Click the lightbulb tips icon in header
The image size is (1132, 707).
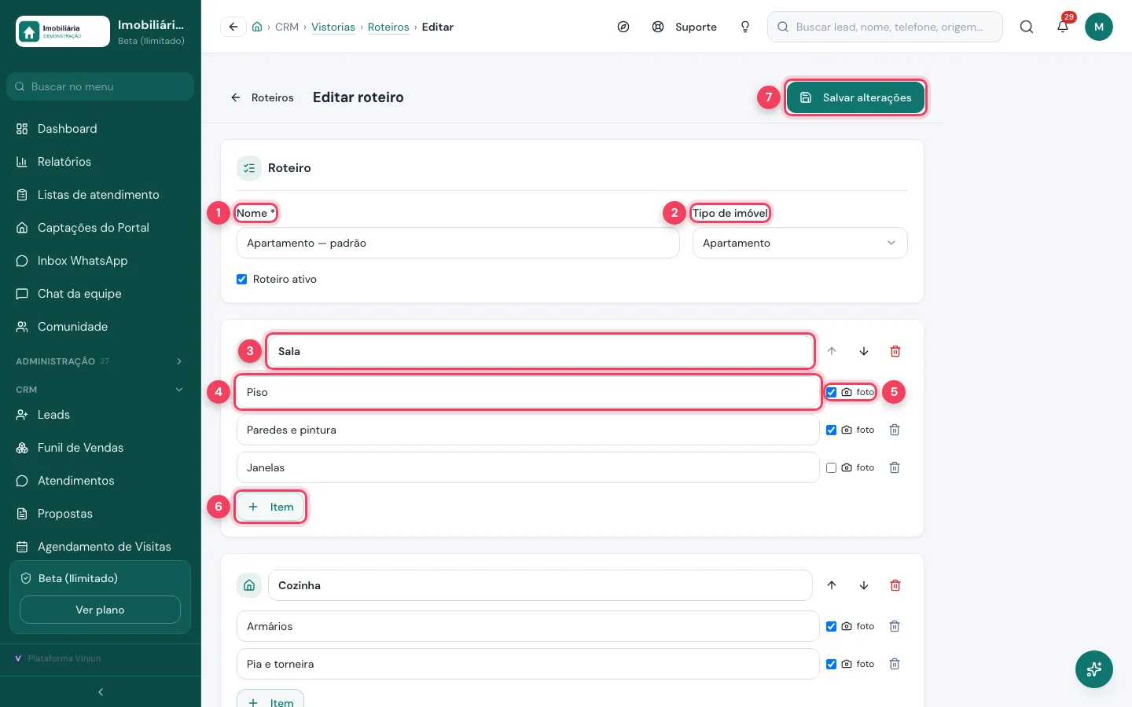[x=745, y=27]
